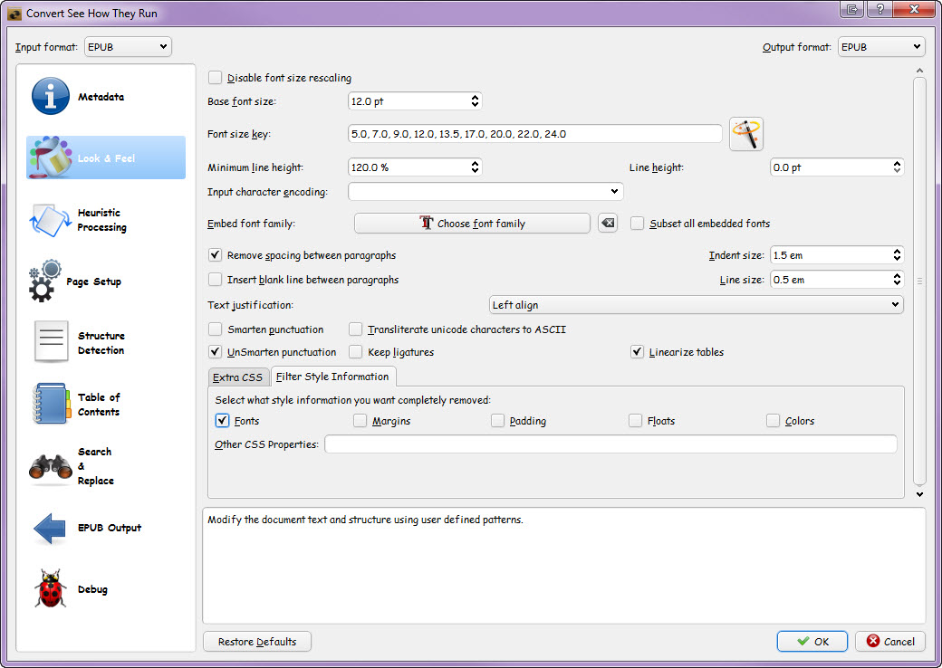Check Keep ligatures option
This screenshot has width=942, height=668.
point(356,352)
